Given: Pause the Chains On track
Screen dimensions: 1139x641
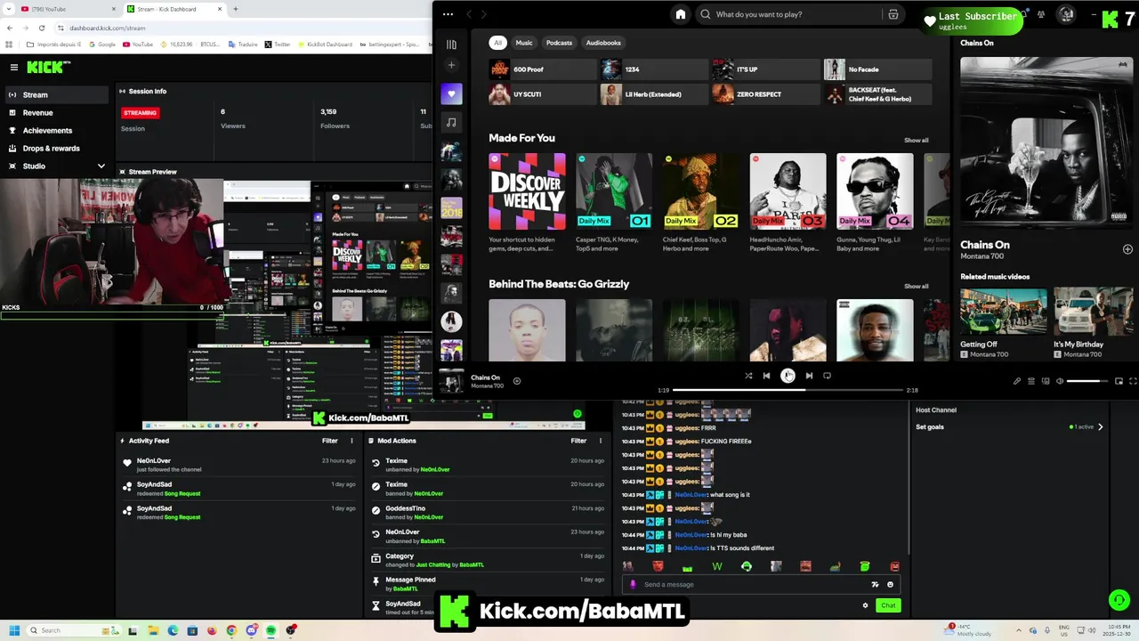Looking at the screenshot, I should pos(788,376).
